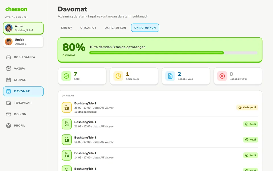Open Bosh Sahifa home icon
The height and width of the screenshot is (171, 273).
click(x=9, y=57)
